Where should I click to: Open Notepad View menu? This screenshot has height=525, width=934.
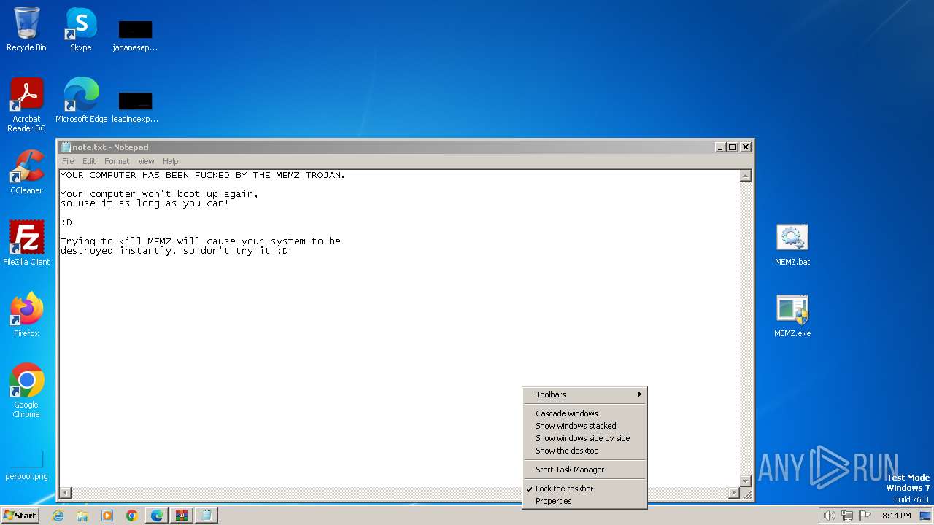[146, 161]
